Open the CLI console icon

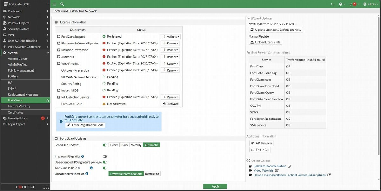332,4
